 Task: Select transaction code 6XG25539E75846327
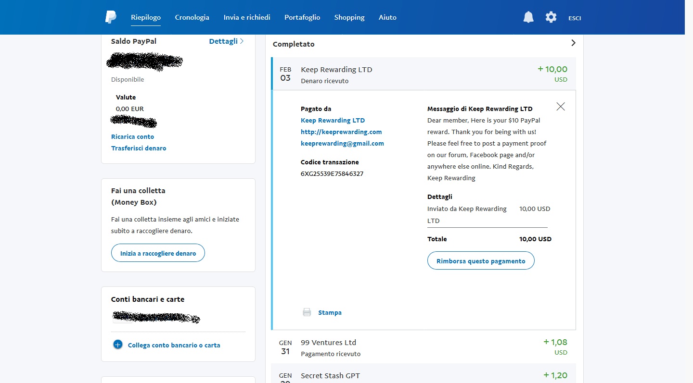click(x=332, y=173)
